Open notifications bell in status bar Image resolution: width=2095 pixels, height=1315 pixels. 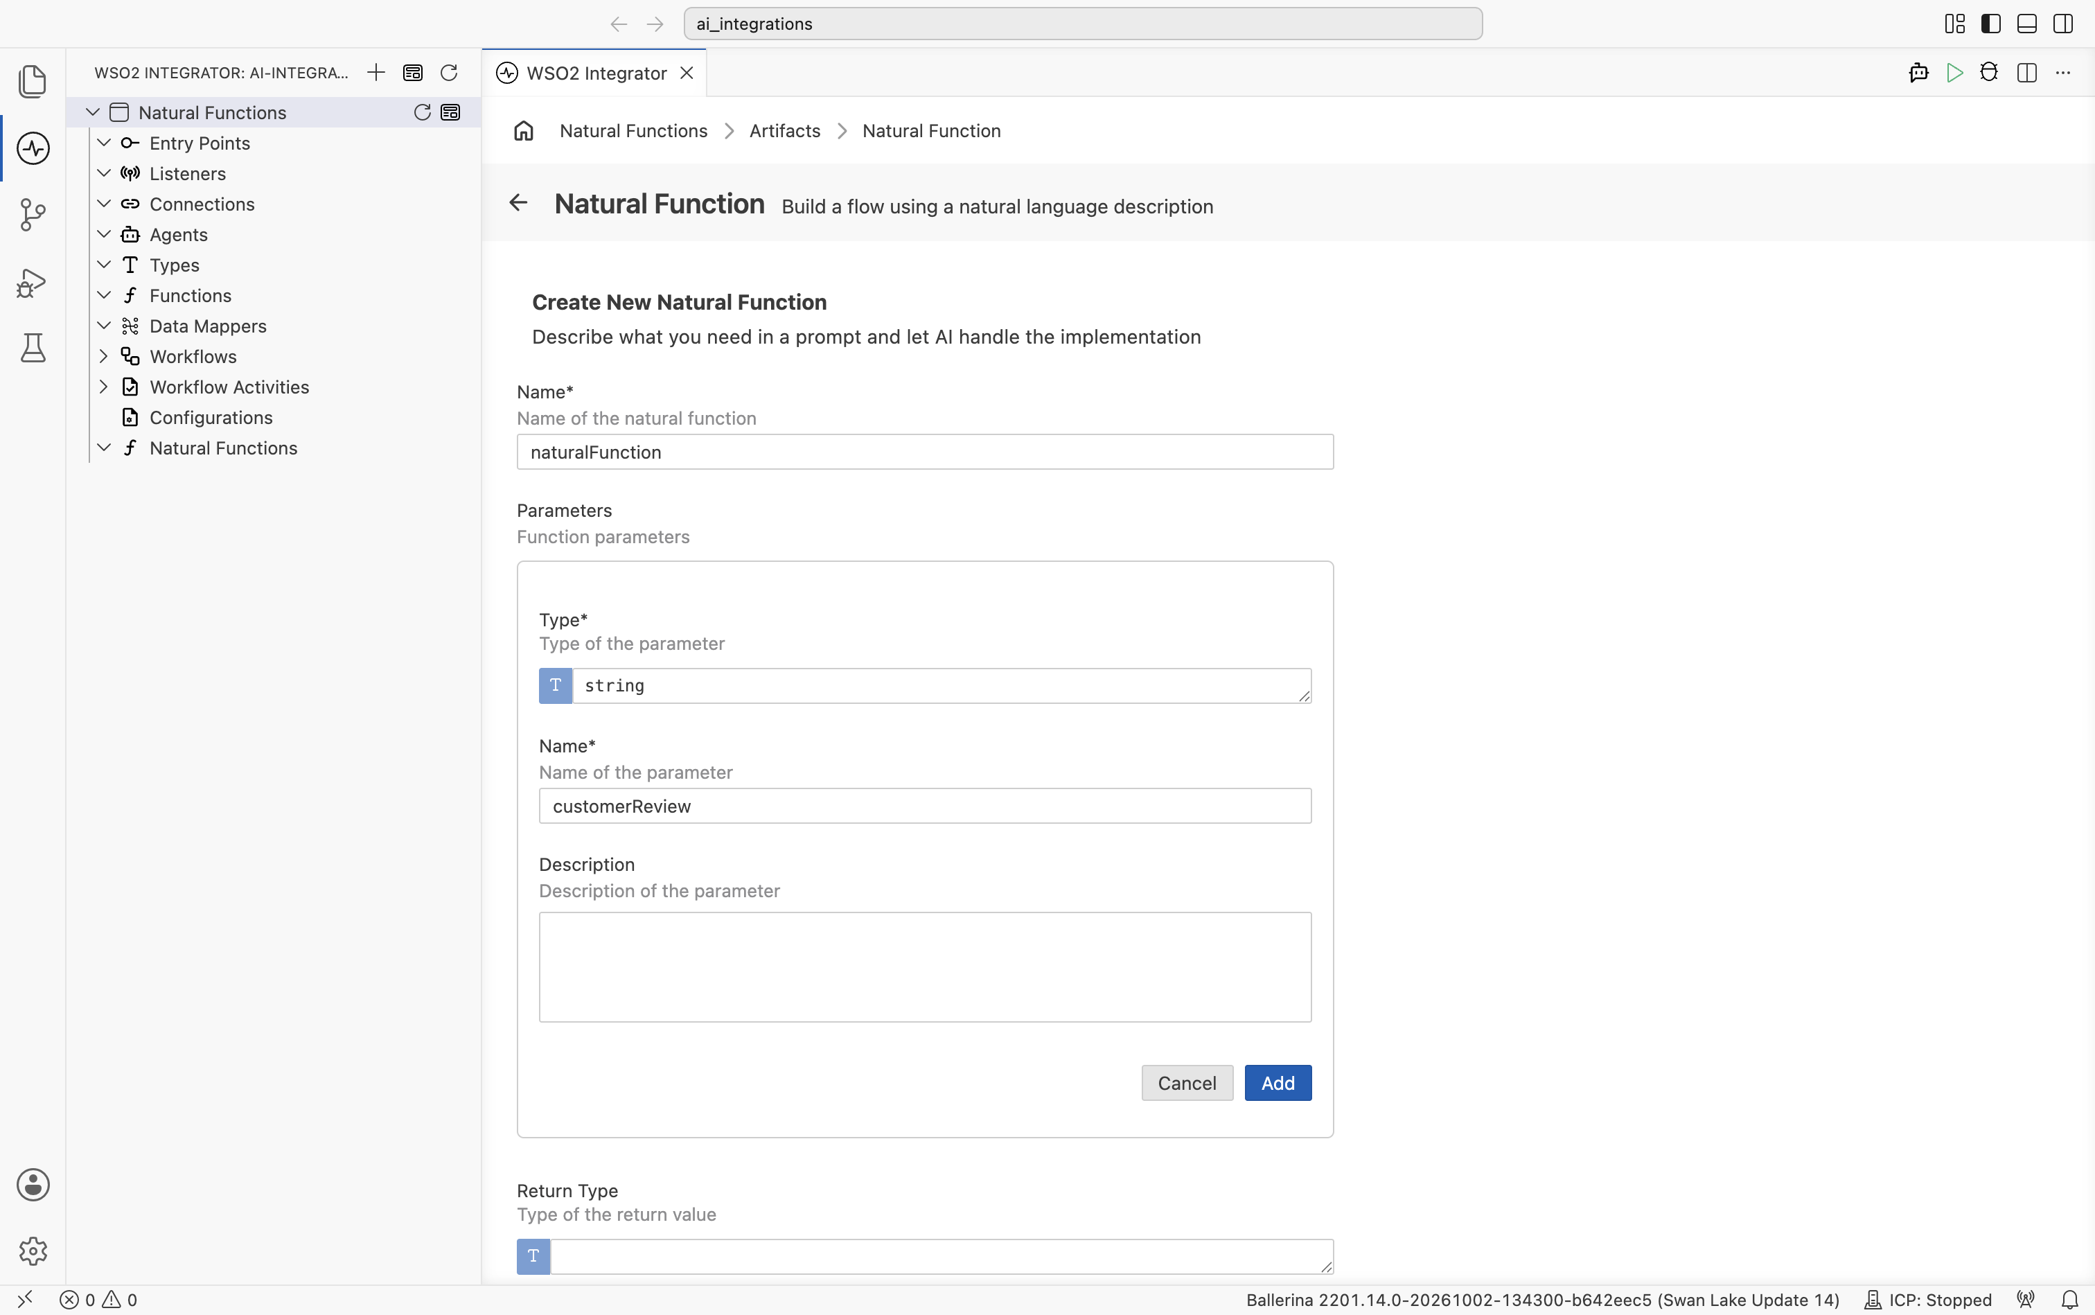coord(2070,1299)
